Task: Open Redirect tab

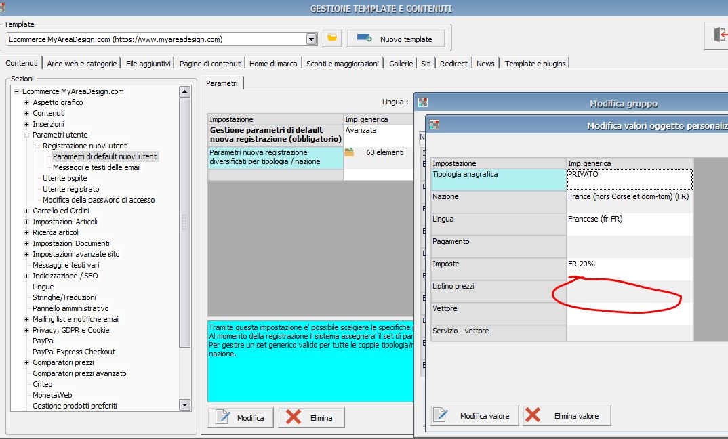Action: [453, 64]
